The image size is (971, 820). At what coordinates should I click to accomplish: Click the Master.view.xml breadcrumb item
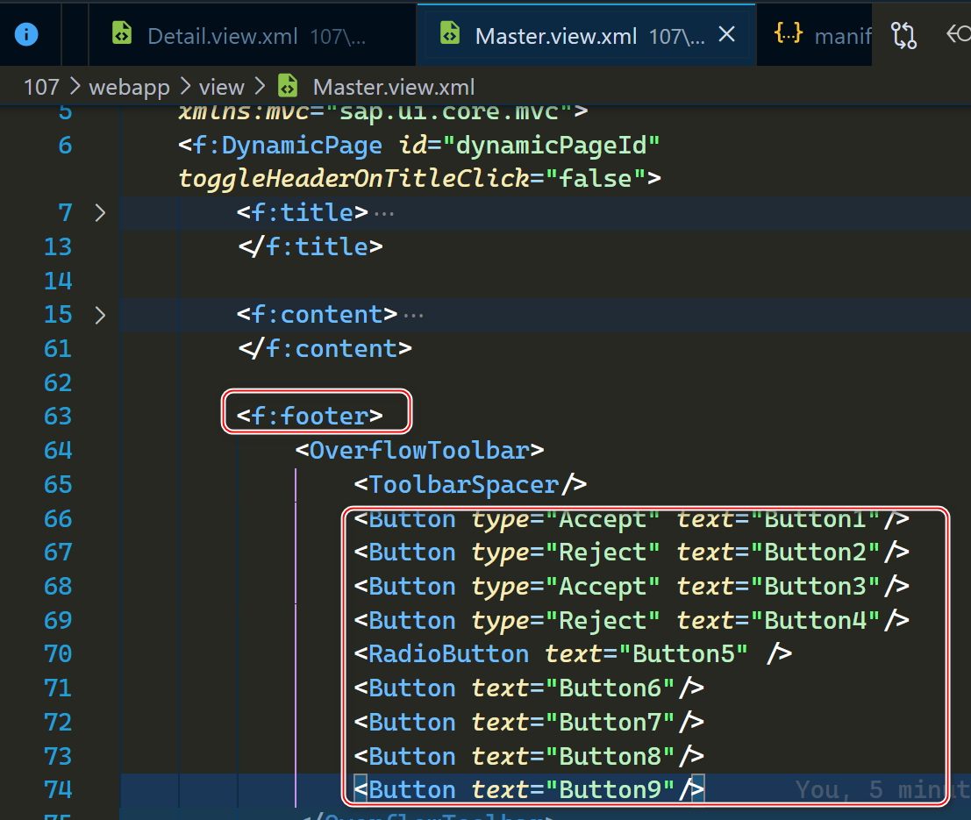point(393,87)
